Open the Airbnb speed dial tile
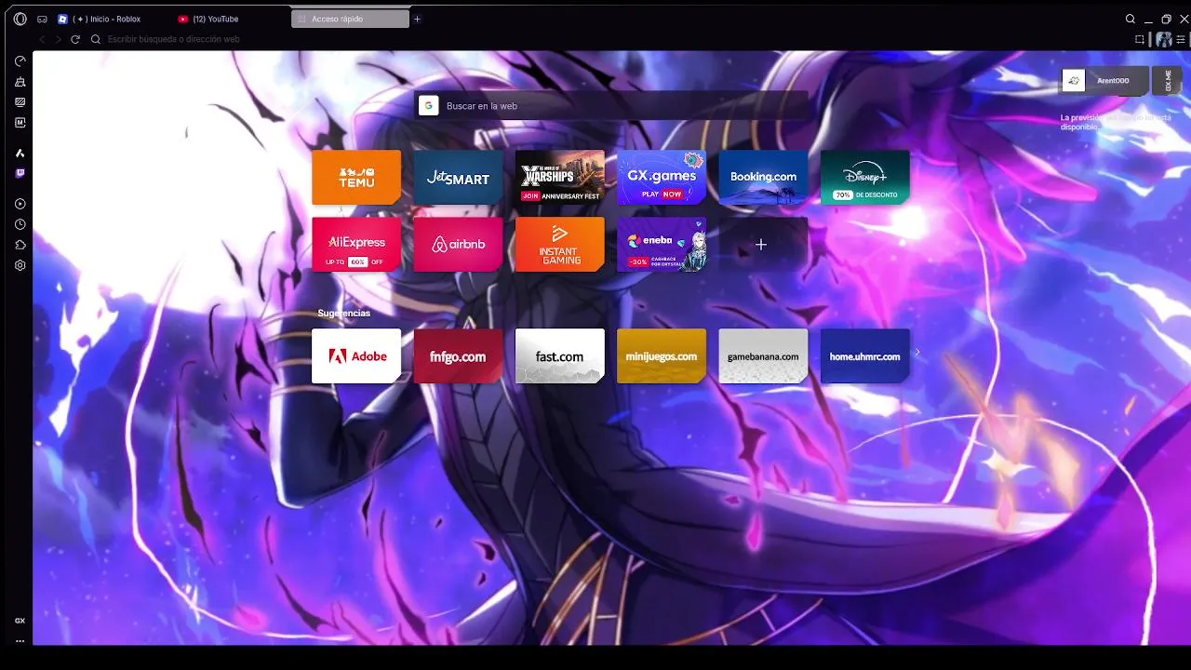 (x=458, y=244)
